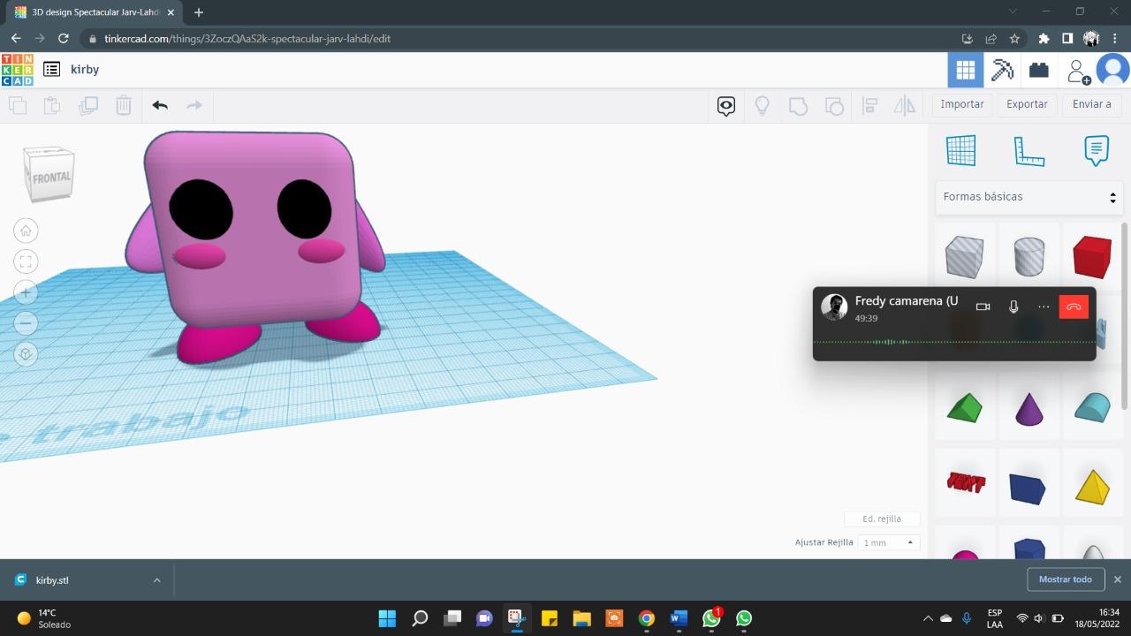This screenshot has height=636, width=1131.
Task: Redo the last undone action
Action: pyautogui.click(x=194, y=105)
